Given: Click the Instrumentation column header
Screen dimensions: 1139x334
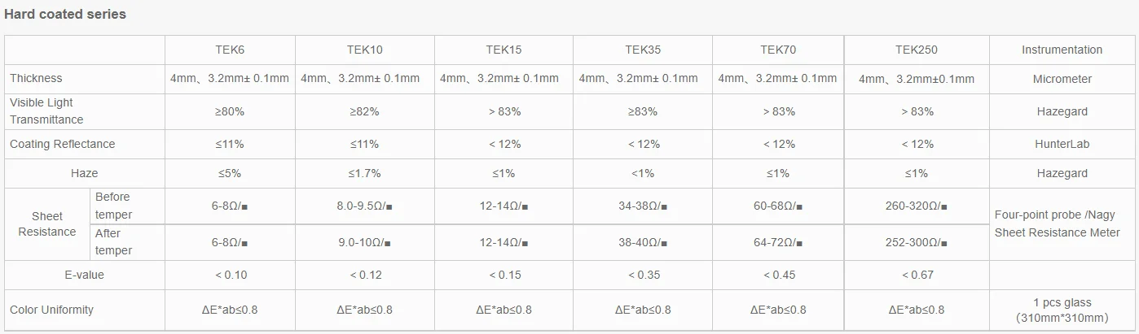Looking at the screenshot, I should [x=1062, y=50].
